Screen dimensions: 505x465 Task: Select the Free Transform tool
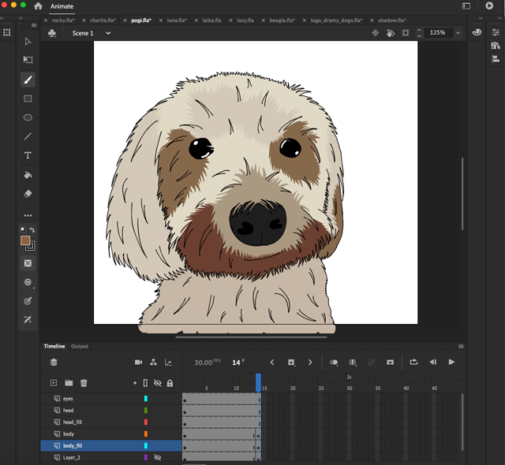[x=28, y=59]
